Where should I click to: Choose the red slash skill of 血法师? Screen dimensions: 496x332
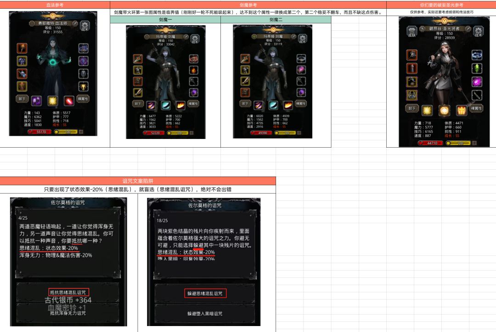[x=69, y=101]
